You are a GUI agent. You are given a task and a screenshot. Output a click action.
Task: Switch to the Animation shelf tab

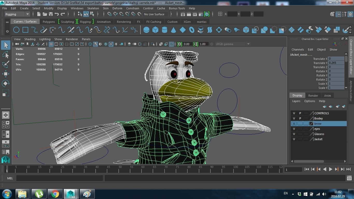(104, 22)
